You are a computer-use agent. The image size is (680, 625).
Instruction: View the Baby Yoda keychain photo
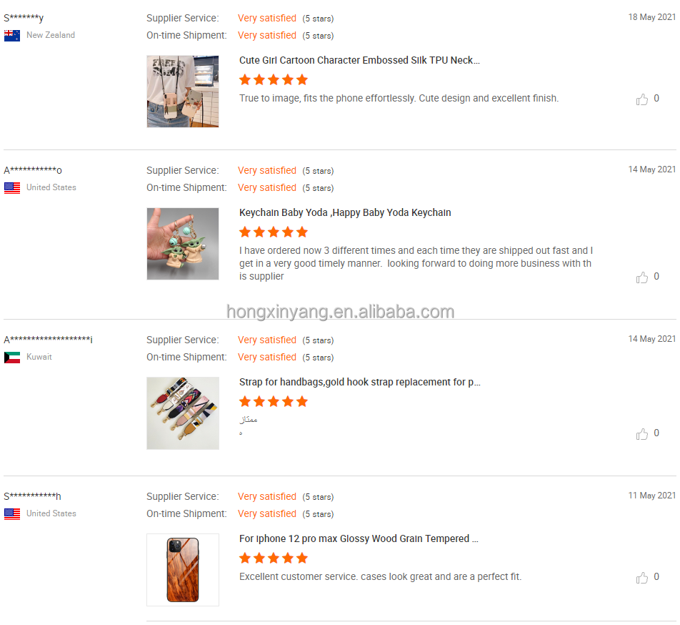point(183,244)
